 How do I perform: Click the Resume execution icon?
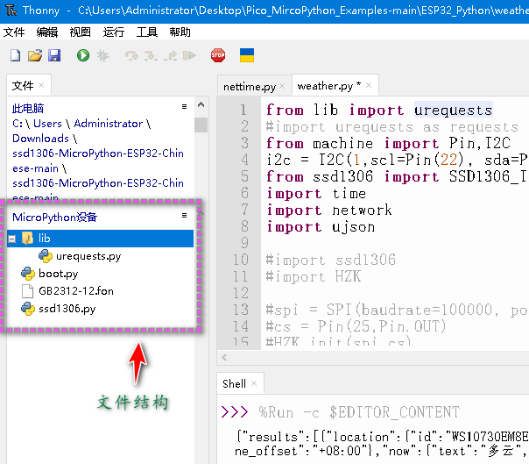coord(189,55)
